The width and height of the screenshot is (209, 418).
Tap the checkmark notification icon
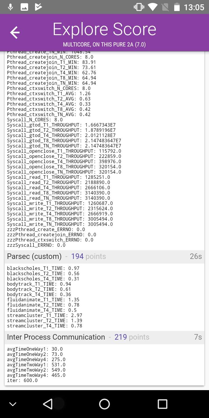click(38, 7)
